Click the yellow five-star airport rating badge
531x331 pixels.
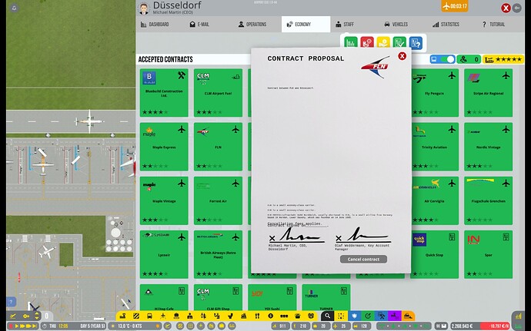point(503,59)
